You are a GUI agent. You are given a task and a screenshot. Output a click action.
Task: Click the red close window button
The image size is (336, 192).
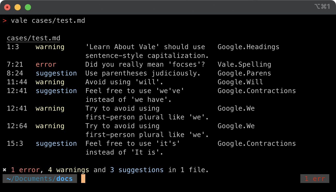(7, 7)
